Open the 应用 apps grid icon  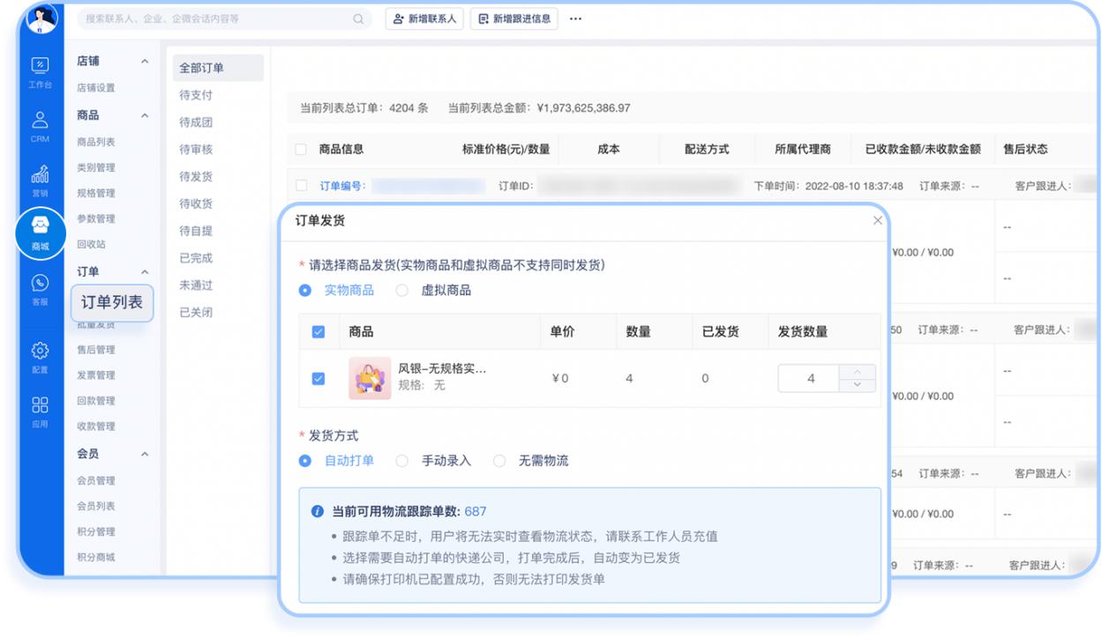click(x=40, y=412)
